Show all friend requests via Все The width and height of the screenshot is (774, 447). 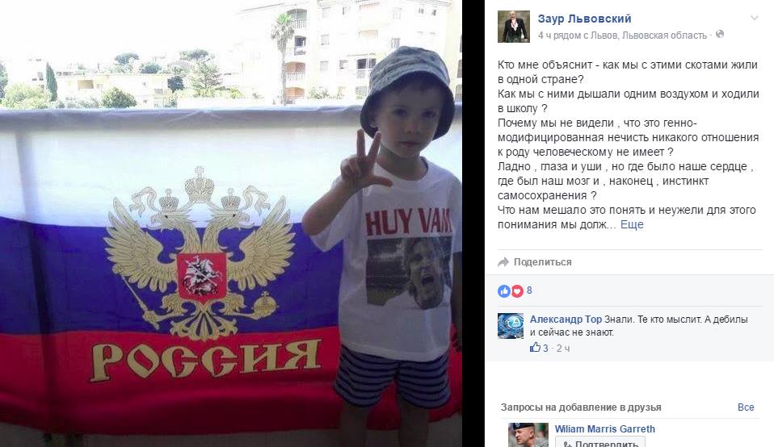click(x=746, y=407)
